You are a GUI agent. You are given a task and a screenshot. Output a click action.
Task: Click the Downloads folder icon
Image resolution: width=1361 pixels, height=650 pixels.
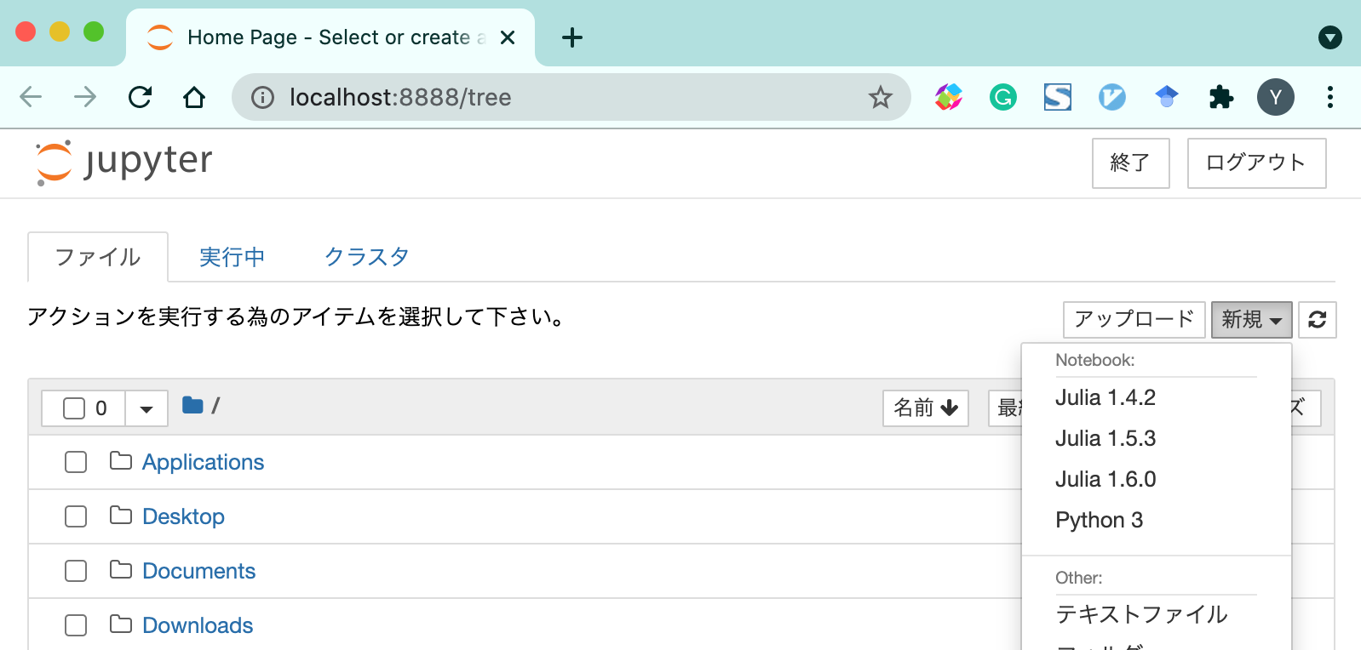point(121,624)
